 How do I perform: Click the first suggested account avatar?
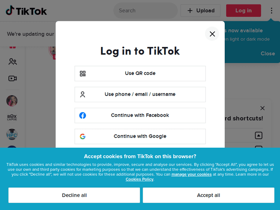(12, 101)
